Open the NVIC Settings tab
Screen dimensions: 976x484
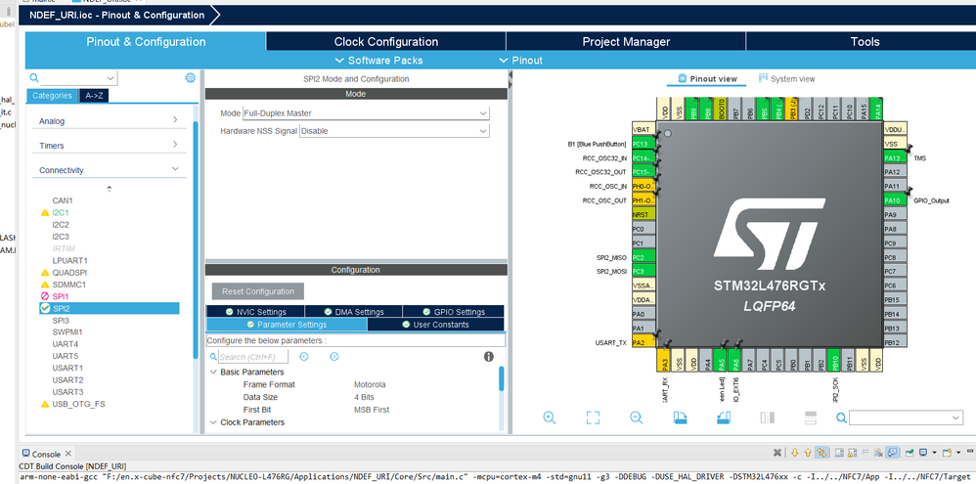pos(256,312)
